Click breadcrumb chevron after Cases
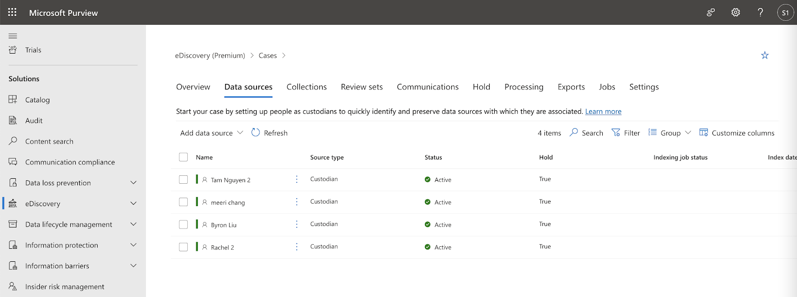Viewport: 797px width, 297px height. (284, 55)
